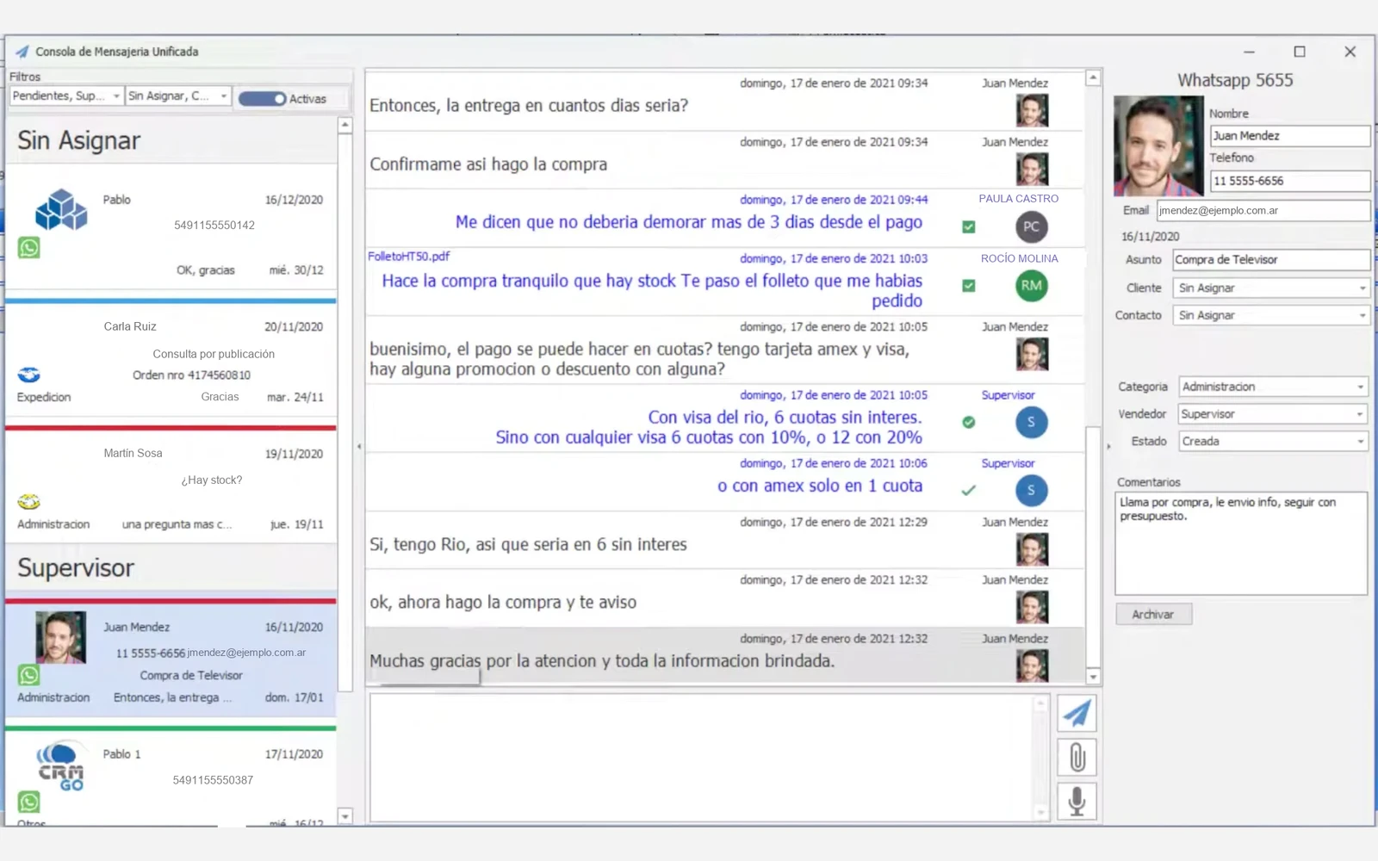Click Expedicion channel icon on Carla Ruiz card
1378x861 pixels.
click(x=29, y=375)
